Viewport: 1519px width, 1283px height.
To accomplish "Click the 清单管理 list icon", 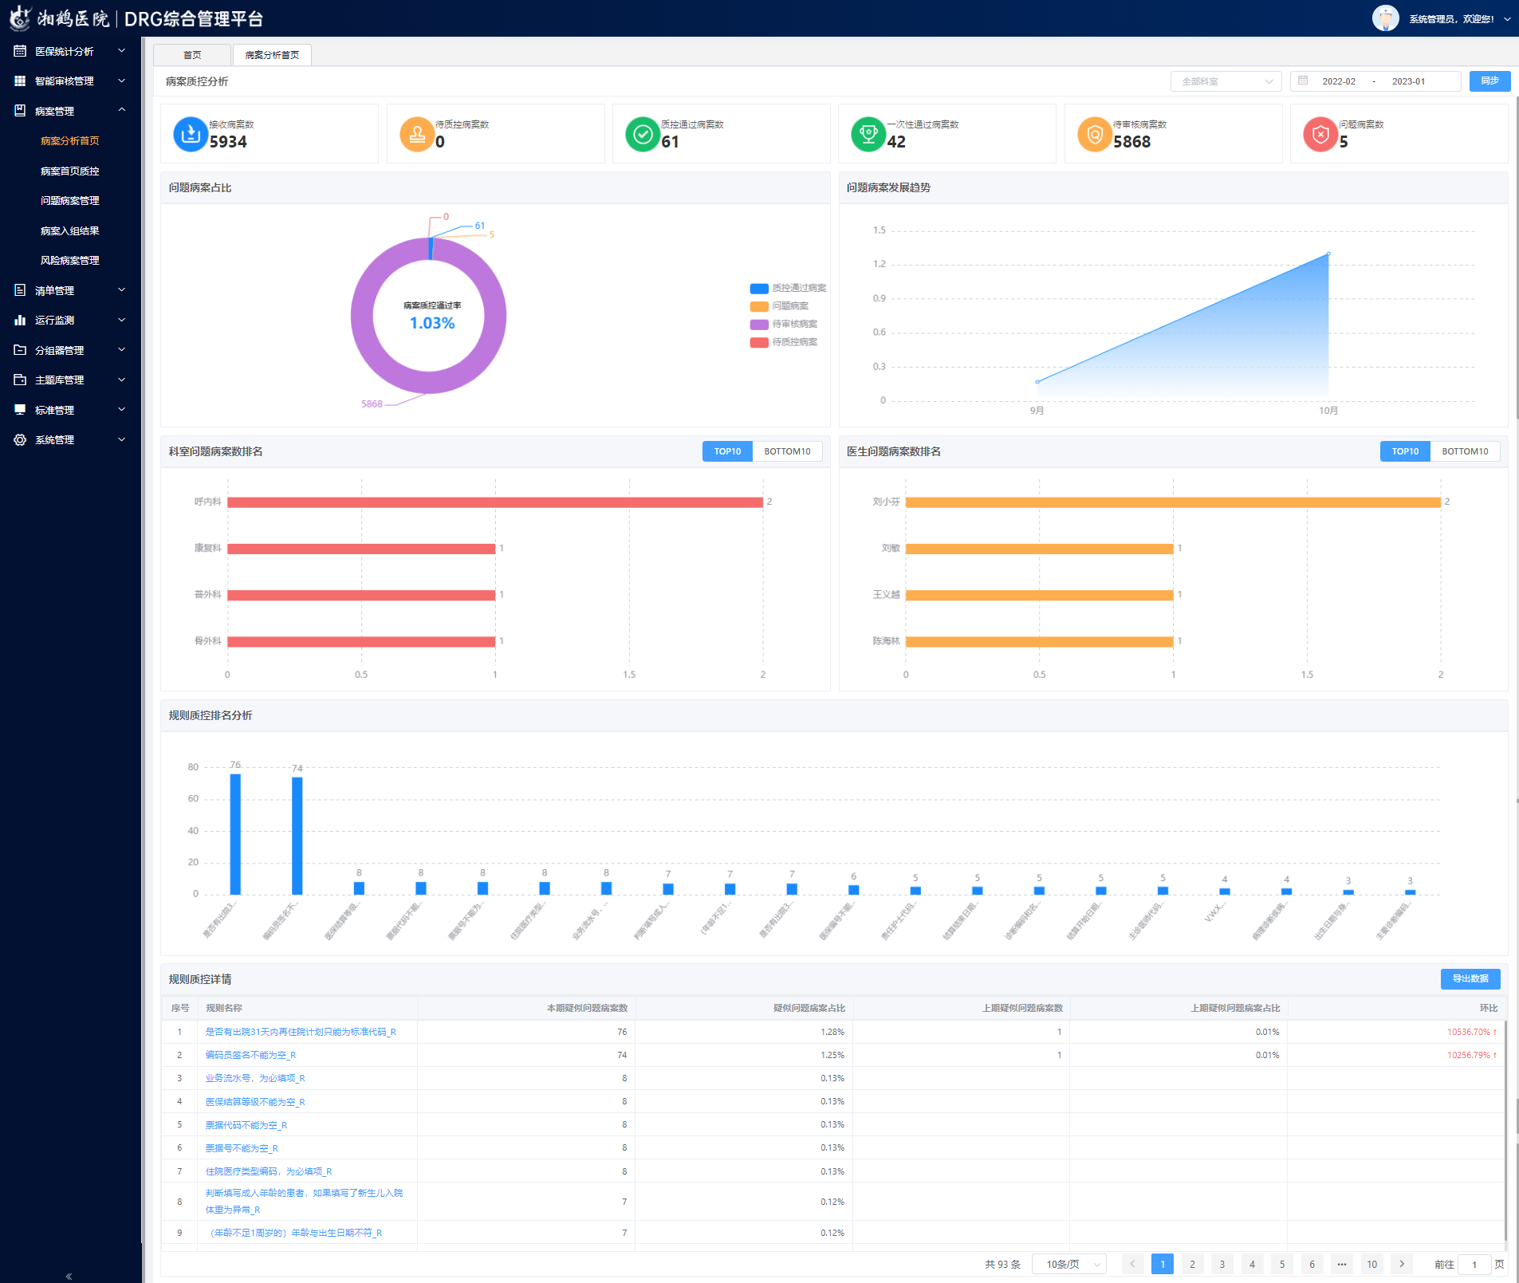I will (x=20, y=290).
